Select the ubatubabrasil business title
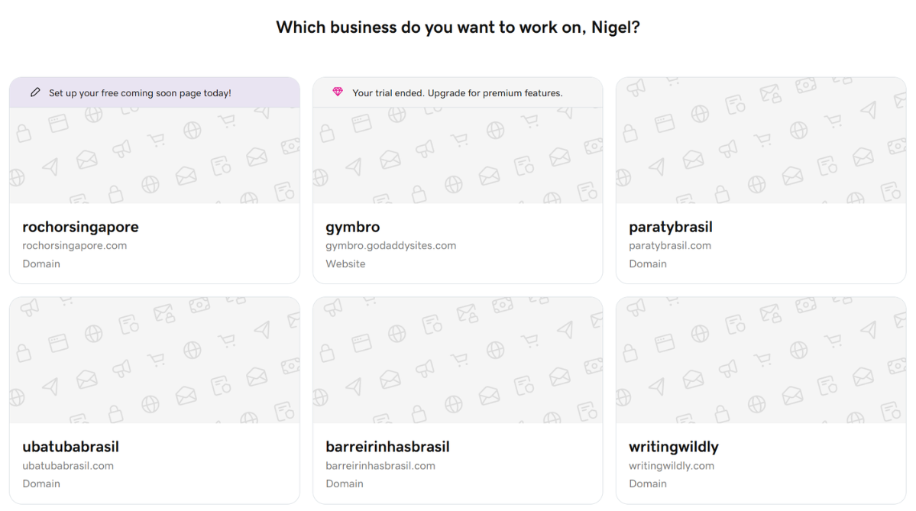 click(x=70, y=447)
